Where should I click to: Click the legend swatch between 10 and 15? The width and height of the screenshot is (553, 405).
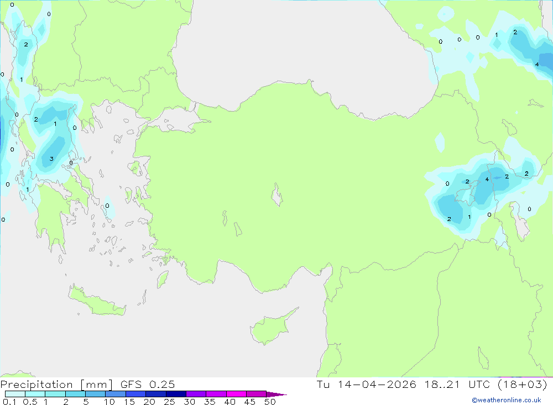(x=116, y=394)
